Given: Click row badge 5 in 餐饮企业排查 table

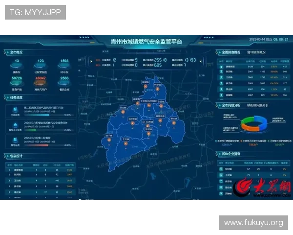Looking at the screenshot, I should point(221,169).
